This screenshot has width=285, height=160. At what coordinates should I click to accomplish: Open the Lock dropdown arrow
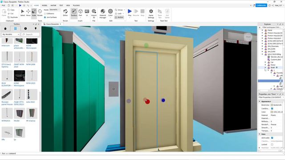click(123, 14)
